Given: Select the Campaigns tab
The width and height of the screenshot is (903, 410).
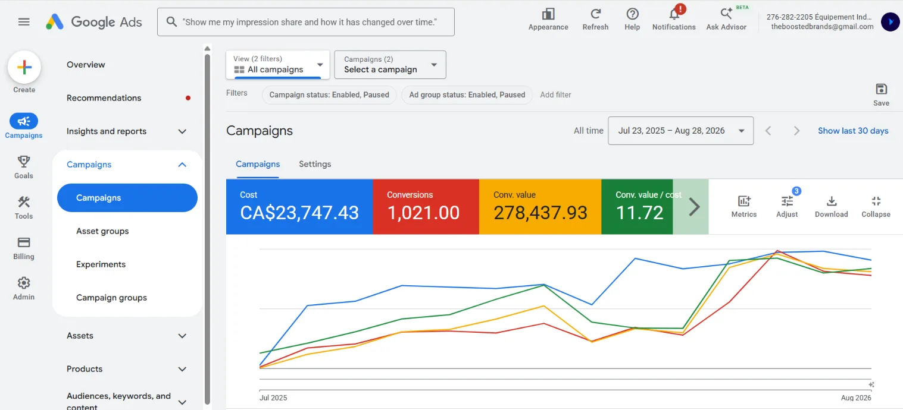Looking at the screenshot, I should 258,164.
